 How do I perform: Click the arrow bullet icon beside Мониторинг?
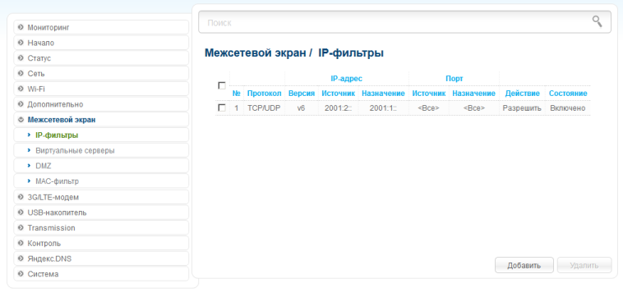[x=21, y=27]
